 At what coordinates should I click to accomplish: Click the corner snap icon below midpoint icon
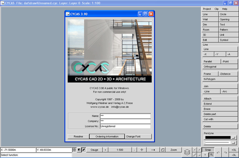click(x=199, y=155)
